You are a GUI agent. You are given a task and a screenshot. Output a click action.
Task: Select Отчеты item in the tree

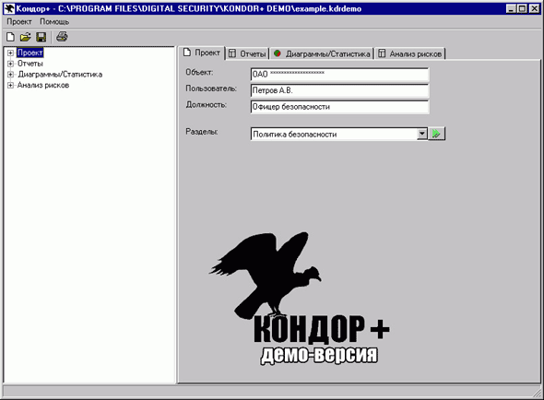click(30, 64)
